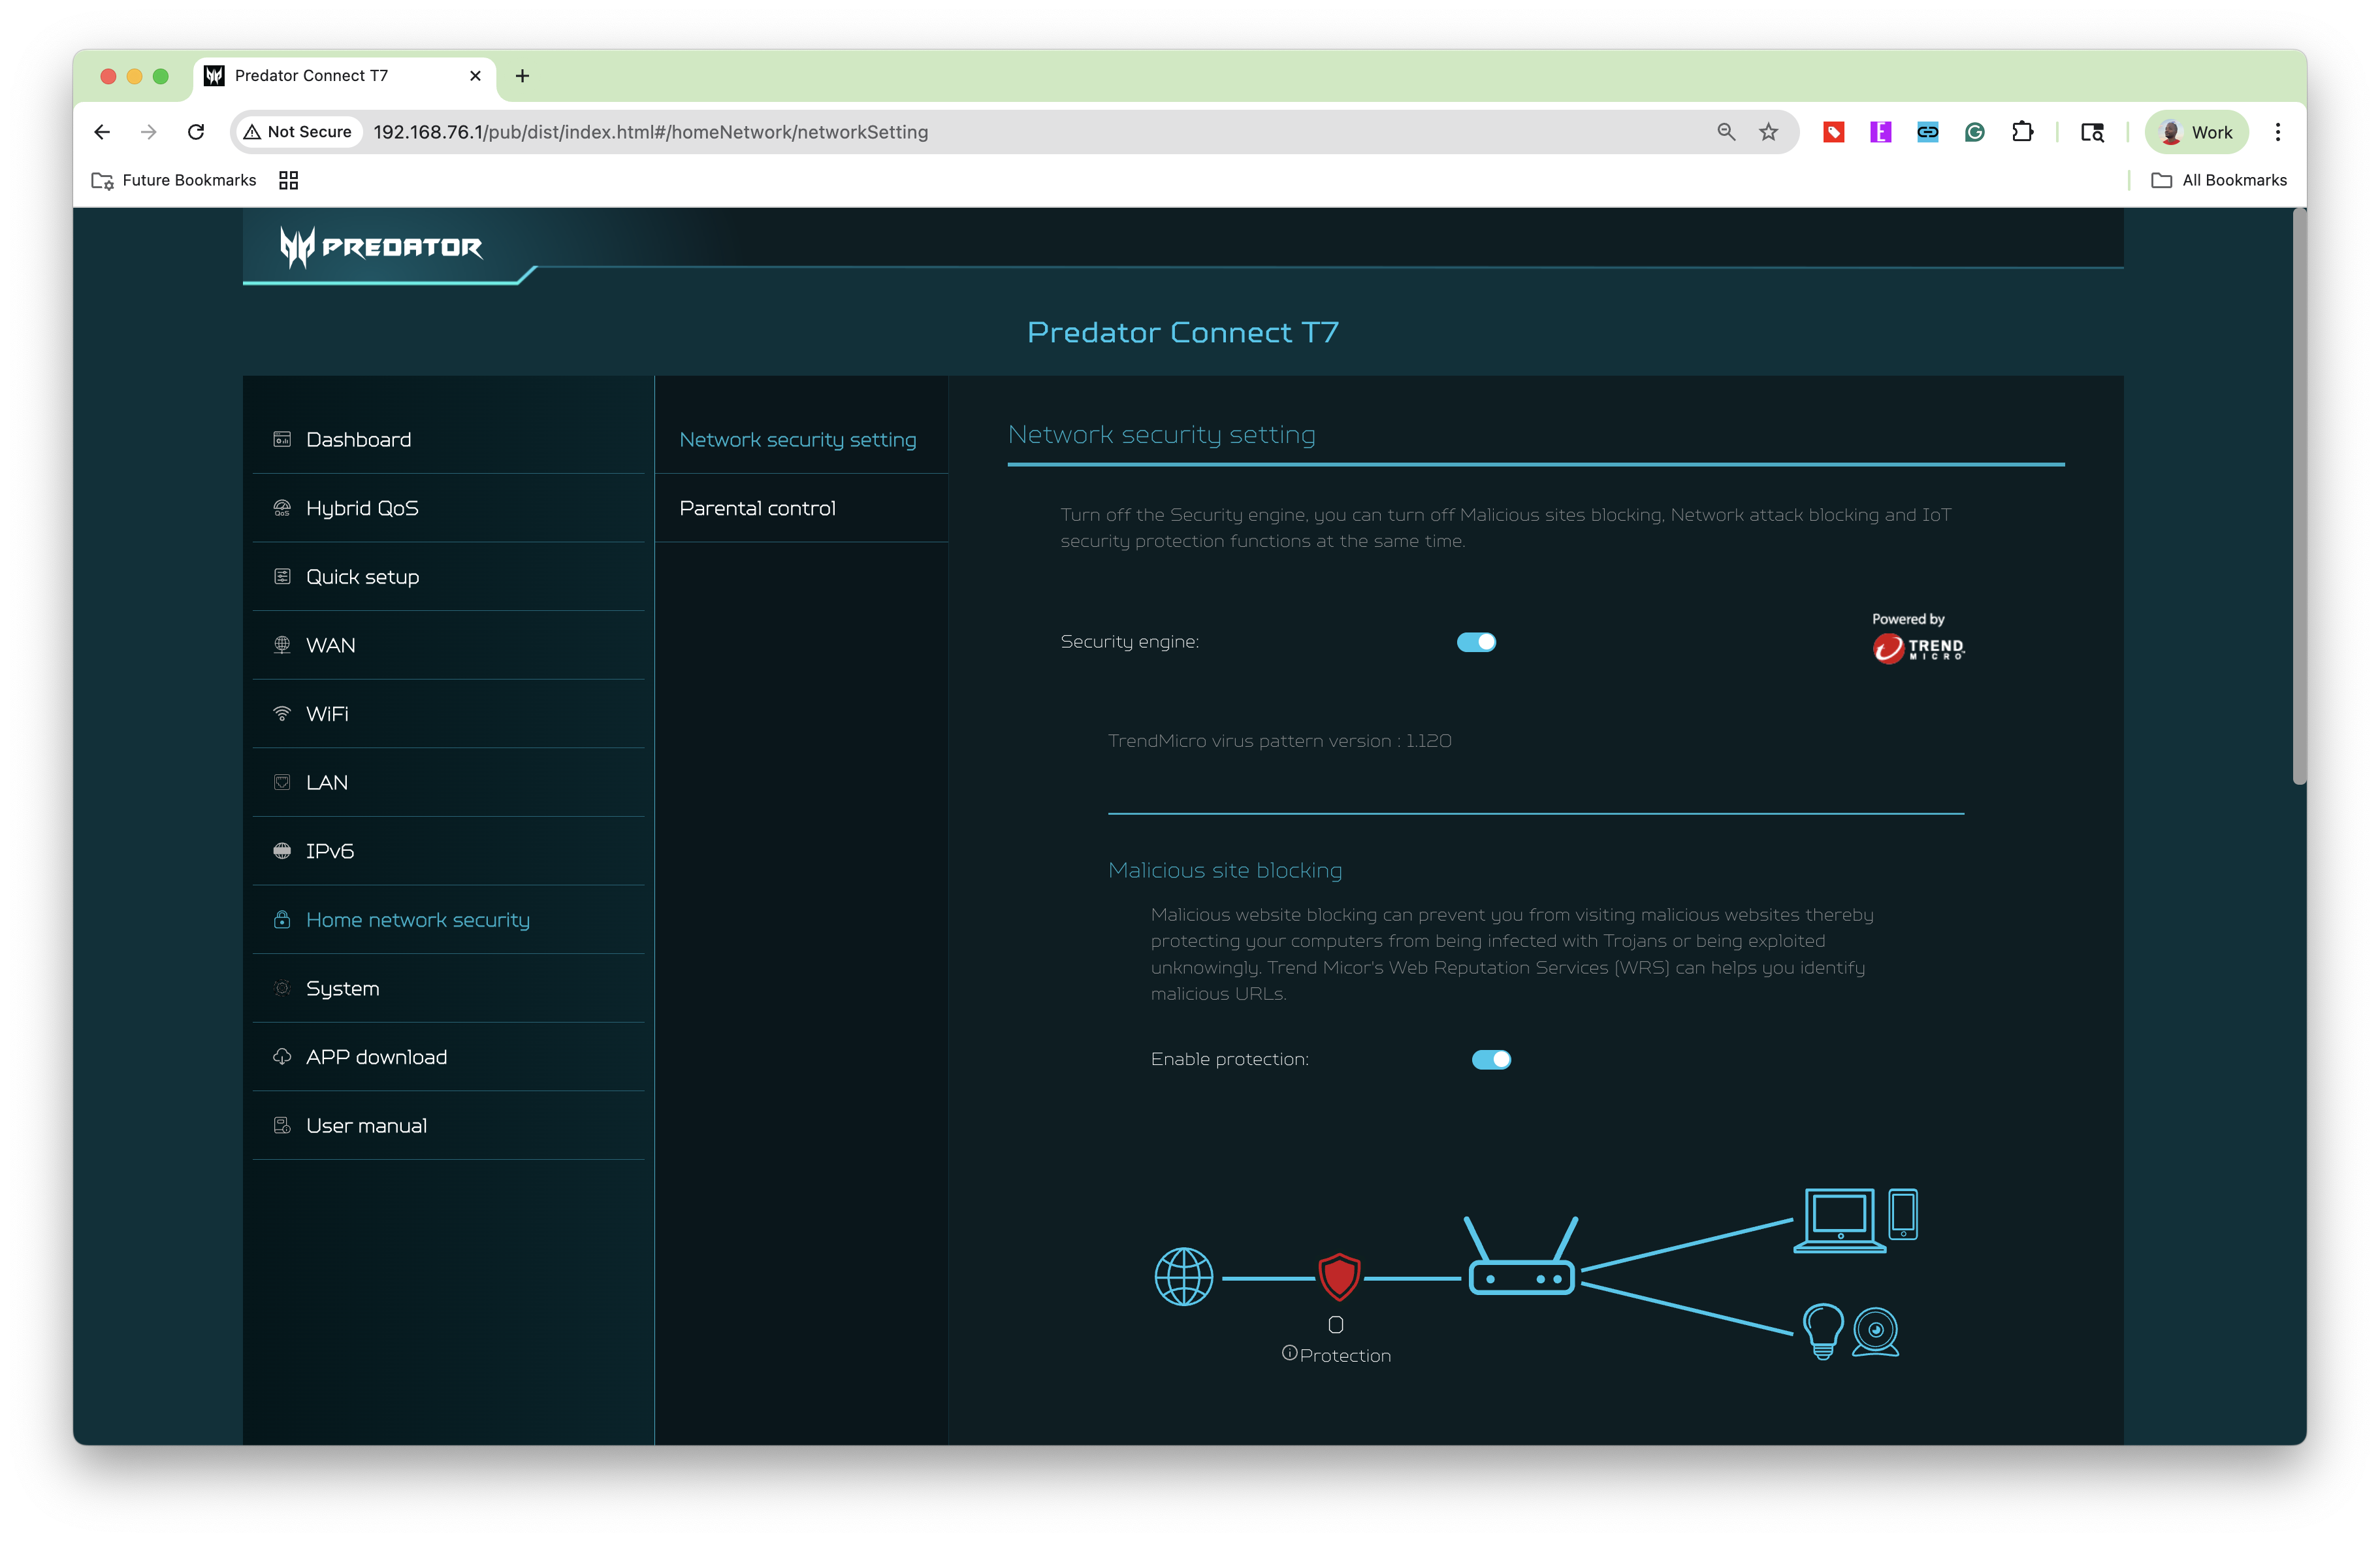Screen dimensions: 2380x1542
Task: Open the browser Extensions puzzle icon
Action: [2022, 132]
